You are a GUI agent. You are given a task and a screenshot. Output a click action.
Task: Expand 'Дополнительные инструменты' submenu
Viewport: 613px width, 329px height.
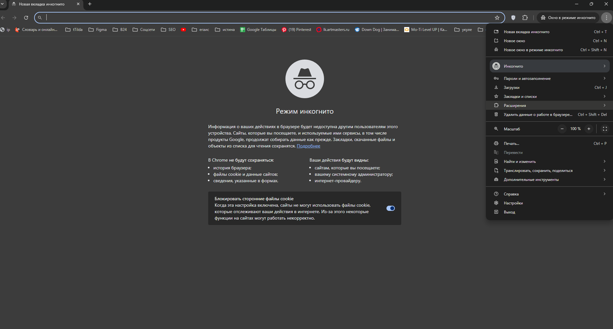tap(550, 179)
